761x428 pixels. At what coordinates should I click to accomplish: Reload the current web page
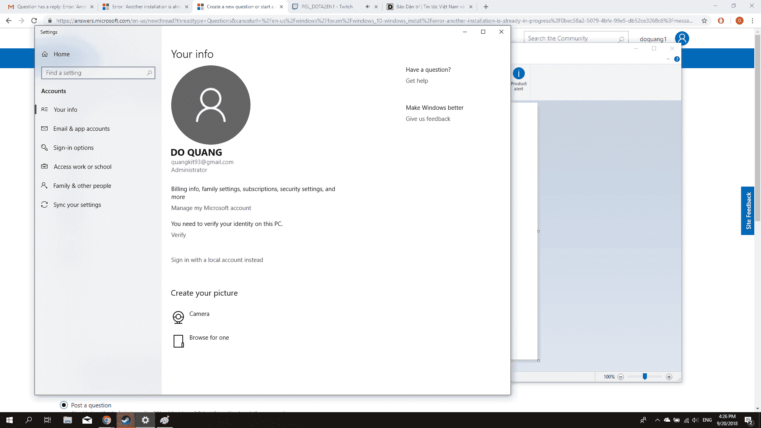(34, 21)
